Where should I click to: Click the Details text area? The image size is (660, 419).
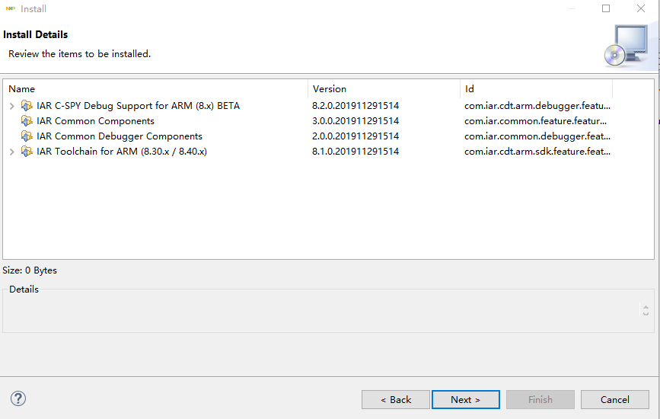pos(320,314)
